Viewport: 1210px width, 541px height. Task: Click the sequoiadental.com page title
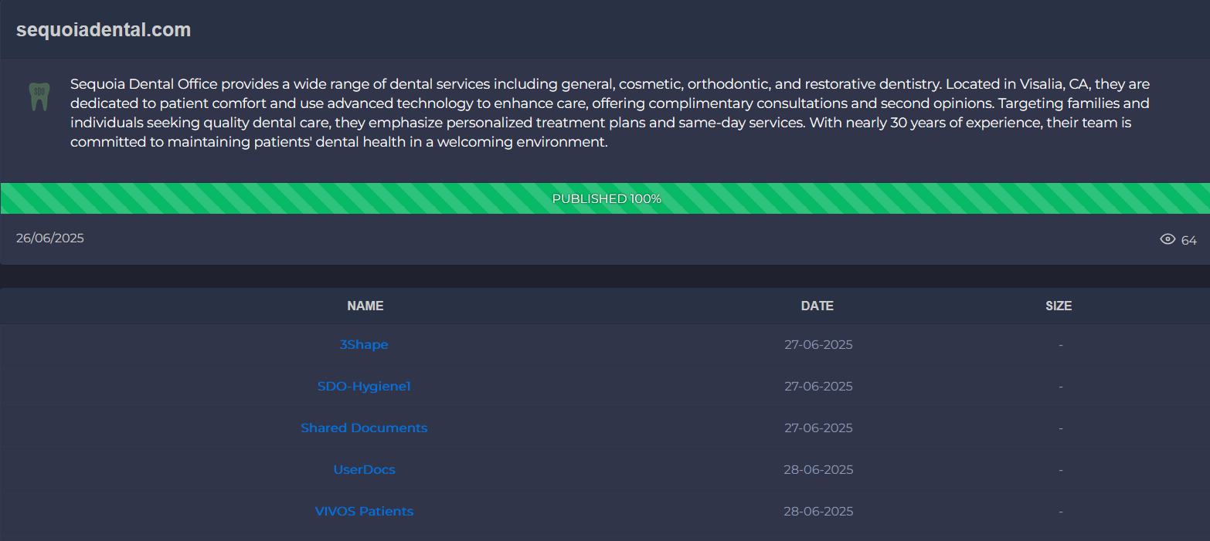click(104, 30)
